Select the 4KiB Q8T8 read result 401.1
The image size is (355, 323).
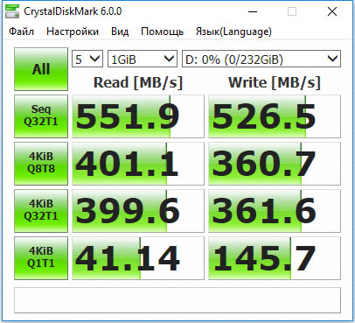coord(138,164)
